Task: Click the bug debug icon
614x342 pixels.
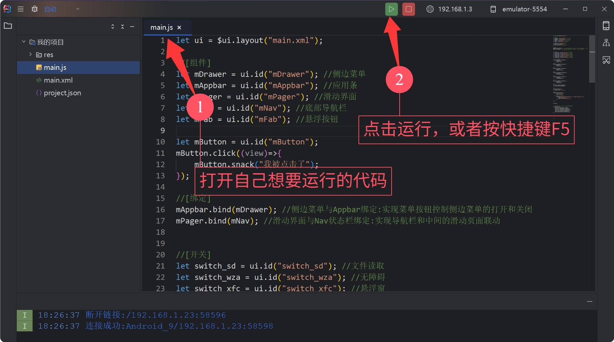Action: [x=35, y=9]
